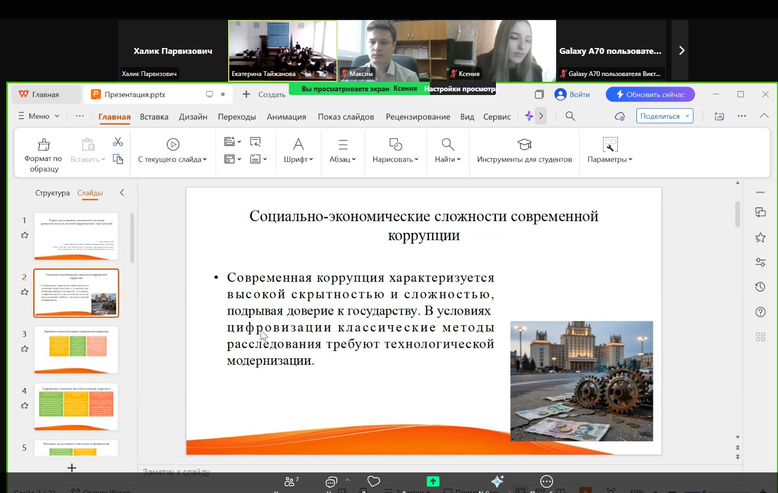The image size is (778, 493).
Task: Open the history clock icon in right sidebar
Action: click(x=760, y=287)
